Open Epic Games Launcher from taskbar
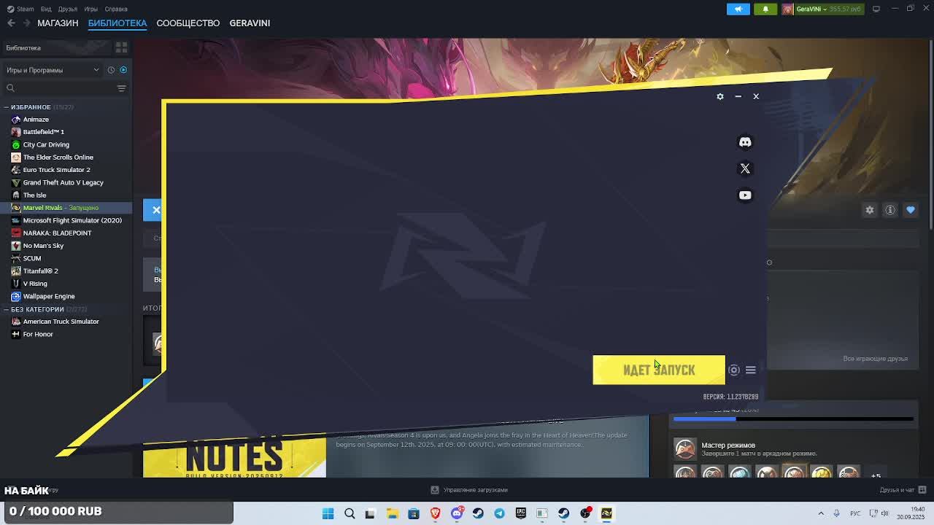This screenshot has height=525, width=934. pyautogui.click(x=520, y=513)
